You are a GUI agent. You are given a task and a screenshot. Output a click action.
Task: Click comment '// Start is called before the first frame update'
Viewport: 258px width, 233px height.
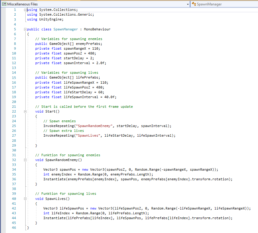(84, 107)
